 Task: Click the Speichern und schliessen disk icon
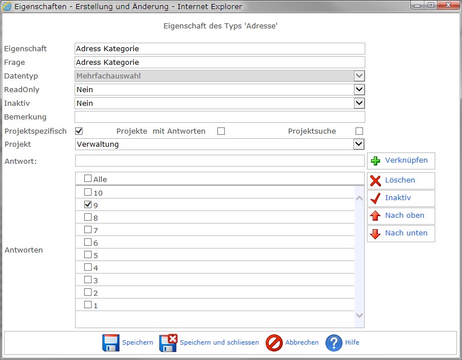168,343
